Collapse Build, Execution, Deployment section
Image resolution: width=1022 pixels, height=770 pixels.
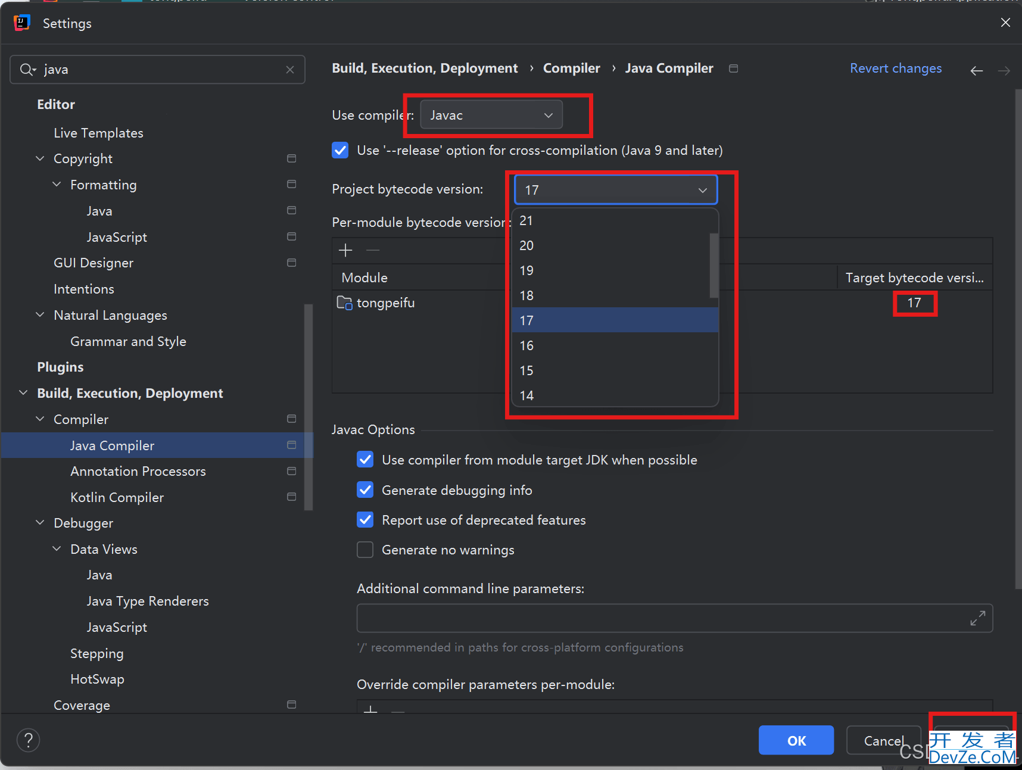[x=23, y=392]
